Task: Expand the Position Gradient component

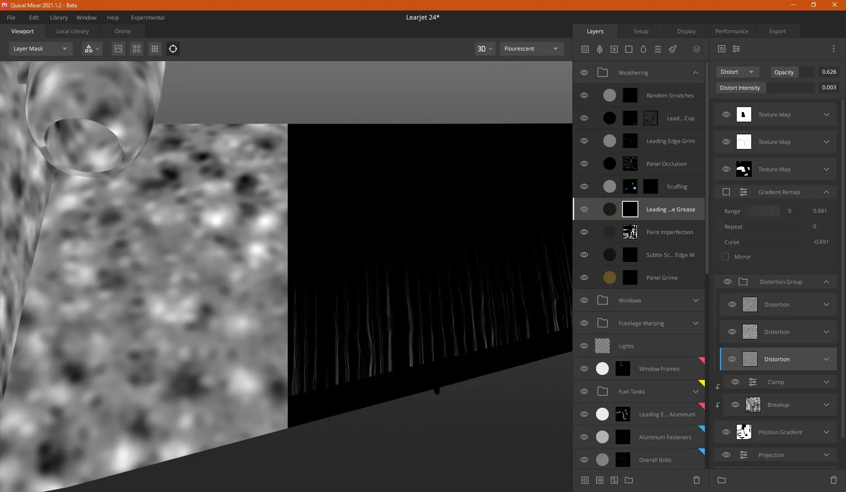Action: pos(826,432)
